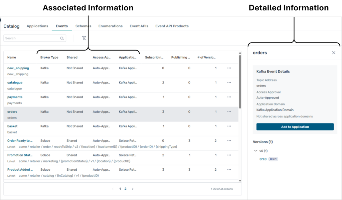Image resolution: width=342 pixels, height=200 pixels.
Task: Click the filter funnel icon
Action: point(84,38)
